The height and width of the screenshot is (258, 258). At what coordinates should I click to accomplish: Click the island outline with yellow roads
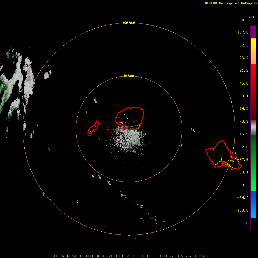223,155
